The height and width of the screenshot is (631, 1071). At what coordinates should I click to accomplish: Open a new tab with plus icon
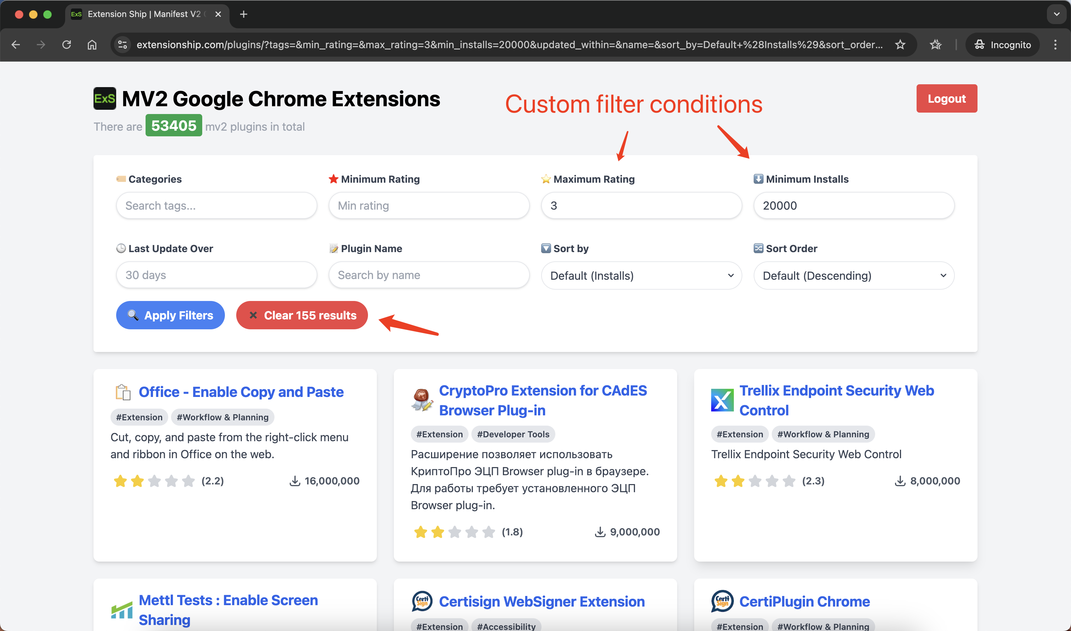click(x=244, y=14)
